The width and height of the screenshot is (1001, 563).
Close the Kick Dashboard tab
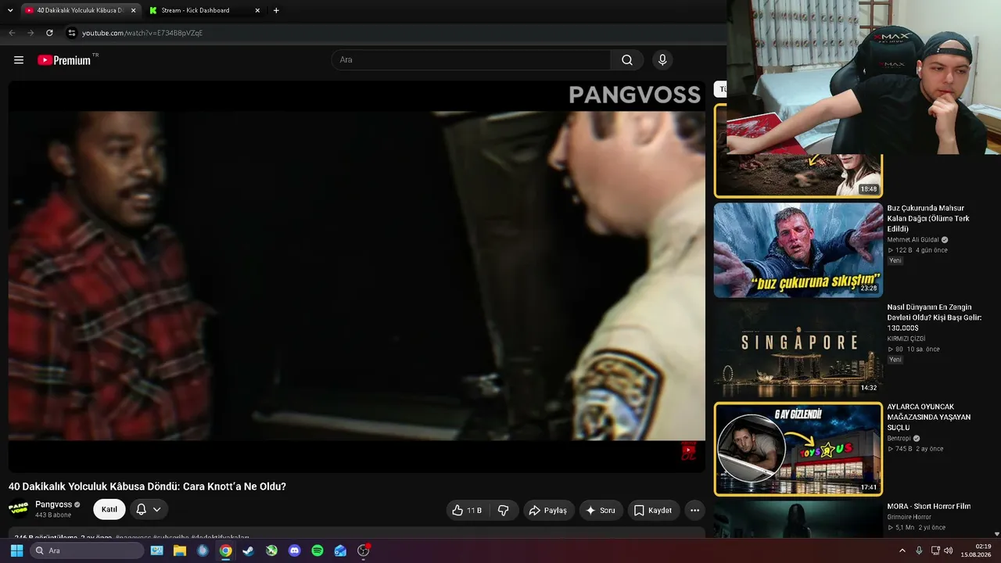pos(257,10)
